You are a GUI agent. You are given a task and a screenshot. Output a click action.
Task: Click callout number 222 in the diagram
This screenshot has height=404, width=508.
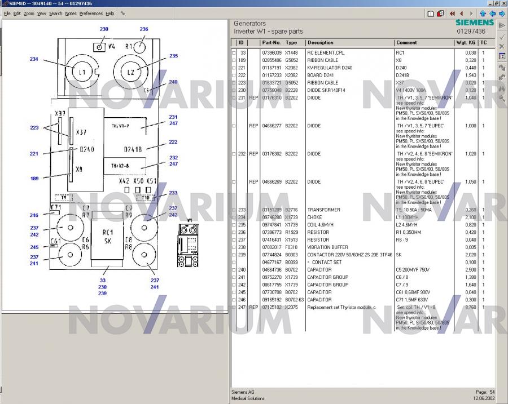click(173, 142)
